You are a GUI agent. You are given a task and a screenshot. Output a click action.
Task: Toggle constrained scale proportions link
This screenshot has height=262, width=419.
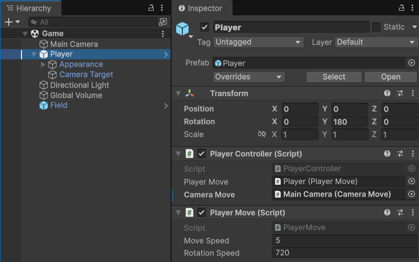click(262, 134)
